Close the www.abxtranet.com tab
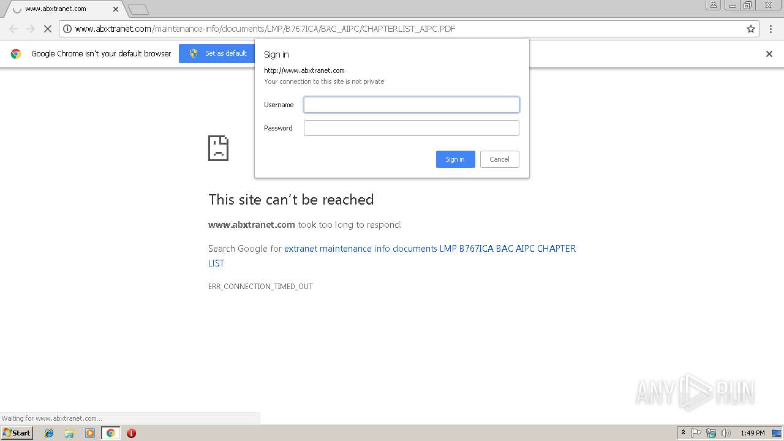Screen dimensions: 784x441 [x=116, y=9]
